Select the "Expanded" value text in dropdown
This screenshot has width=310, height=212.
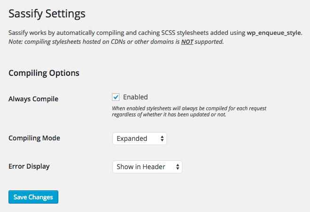coord(132,139)
